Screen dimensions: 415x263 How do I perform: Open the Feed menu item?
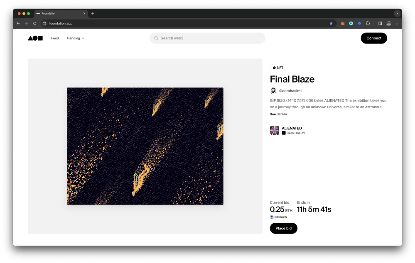pos(55,38)
